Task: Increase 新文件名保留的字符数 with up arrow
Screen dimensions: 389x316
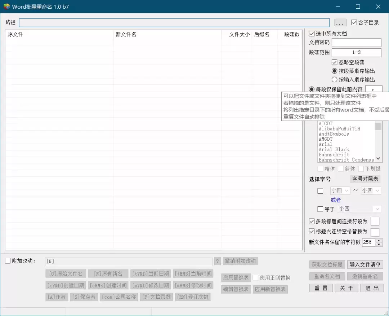Action: (379, 241)
